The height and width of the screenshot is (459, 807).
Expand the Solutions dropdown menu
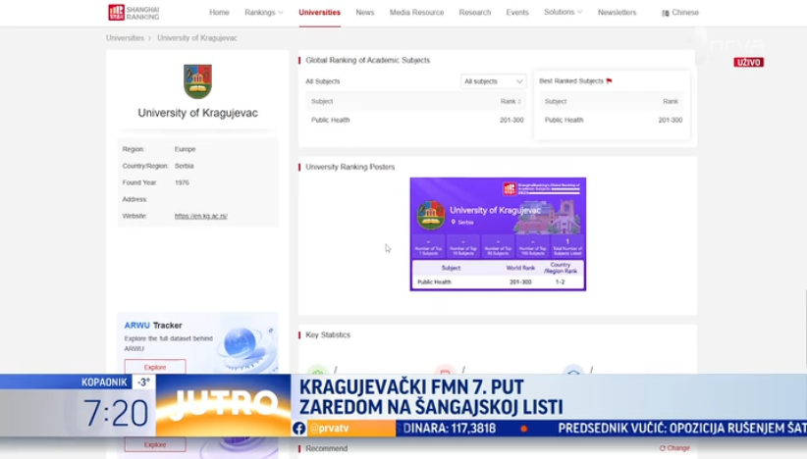tap(564, 12)
